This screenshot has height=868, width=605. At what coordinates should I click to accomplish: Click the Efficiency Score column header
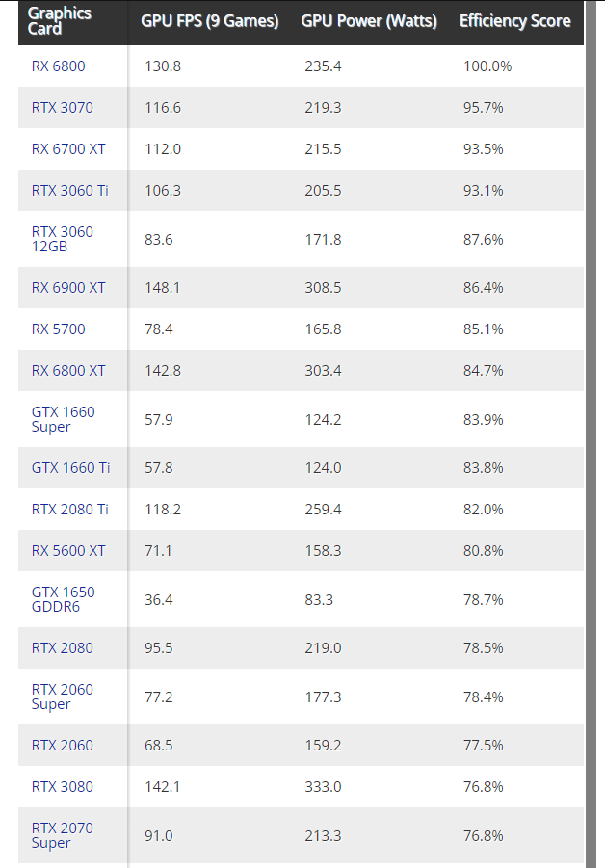514,20
